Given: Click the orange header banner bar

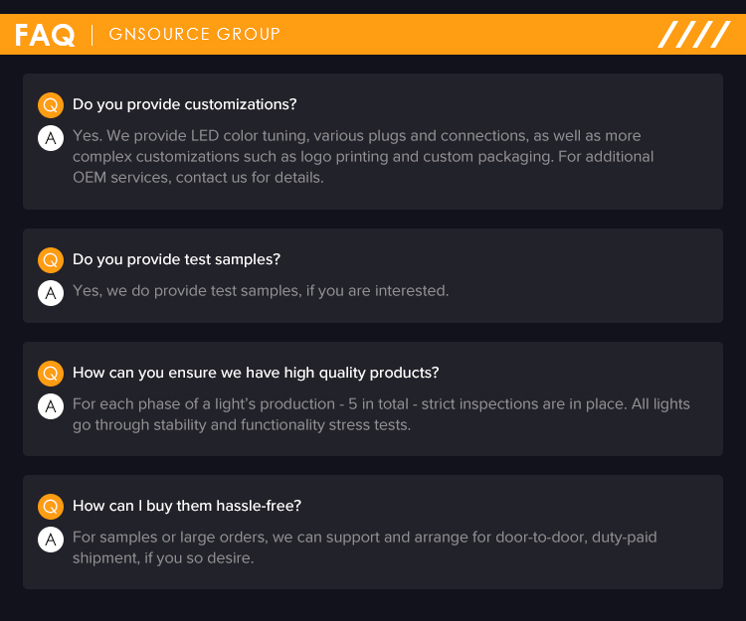Looking at the screenshot, I should point(373,34).
